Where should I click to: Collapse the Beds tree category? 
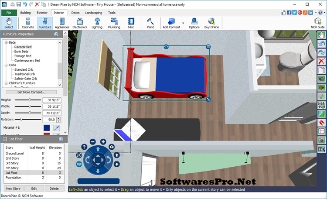(7, 42)
